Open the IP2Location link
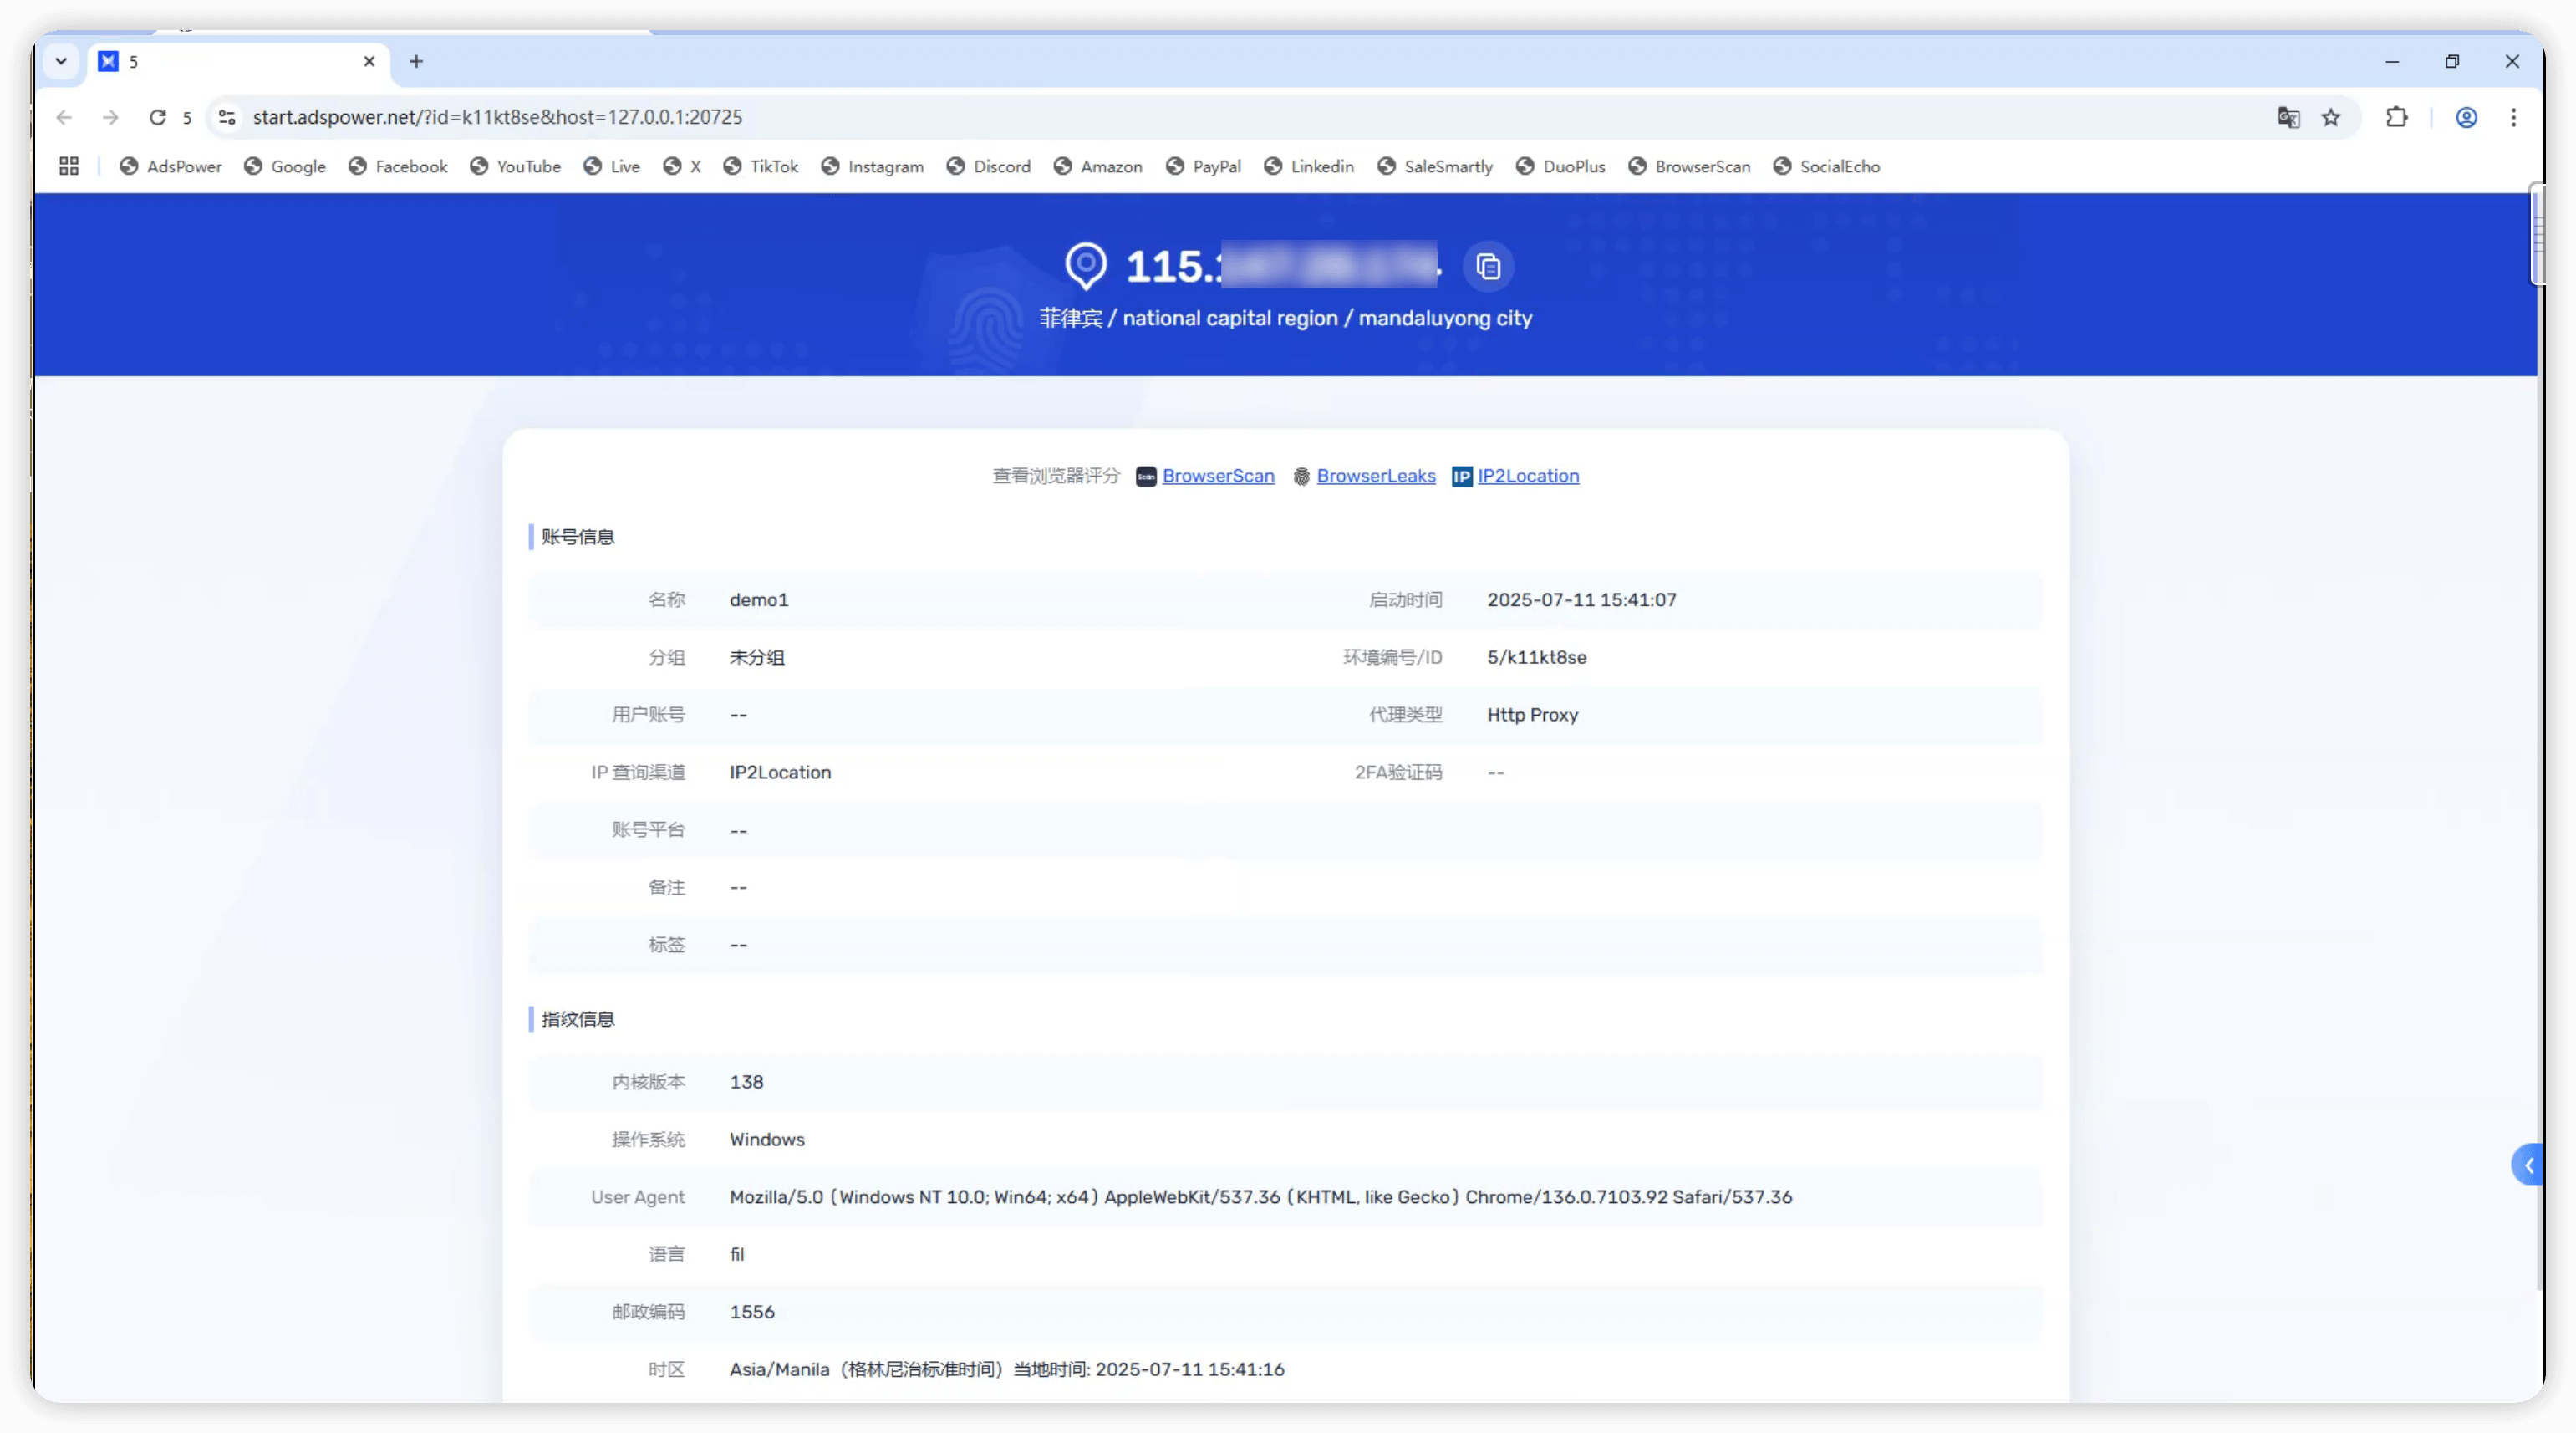This screenshot has width=2576, height=1433. [x=1527, y=476]
